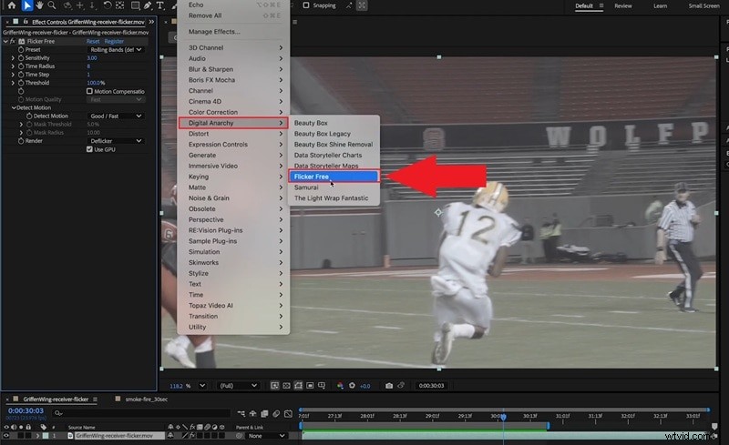Uncheck the Use GPU checkbox
The image size is (729, 445).
point(89,149)
